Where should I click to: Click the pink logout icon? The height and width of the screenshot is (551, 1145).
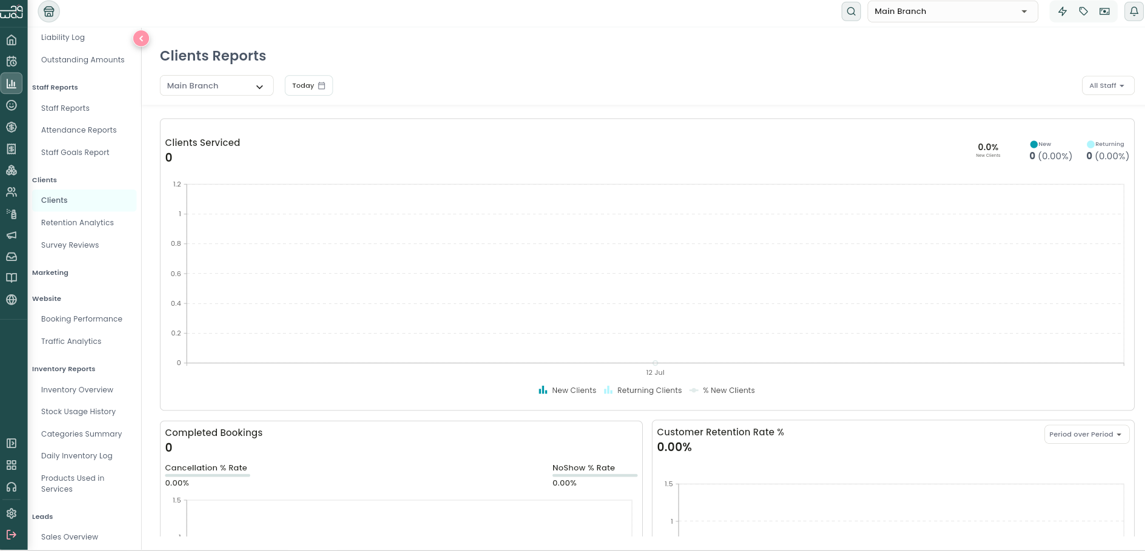pos(12,535)
